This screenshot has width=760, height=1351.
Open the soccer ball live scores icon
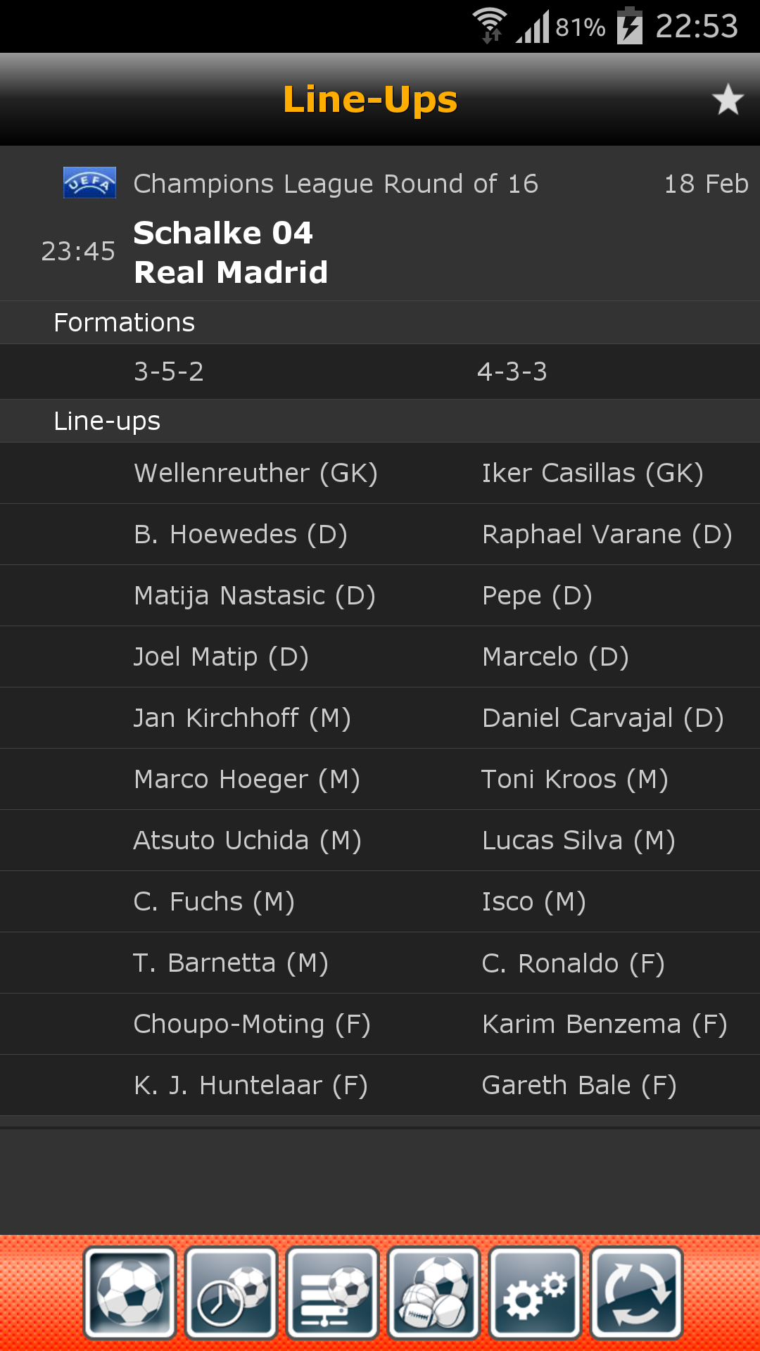(x=130, y=1293)
